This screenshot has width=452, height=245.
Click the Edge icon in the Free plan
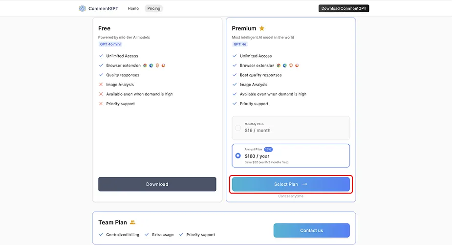click(151, 66)
